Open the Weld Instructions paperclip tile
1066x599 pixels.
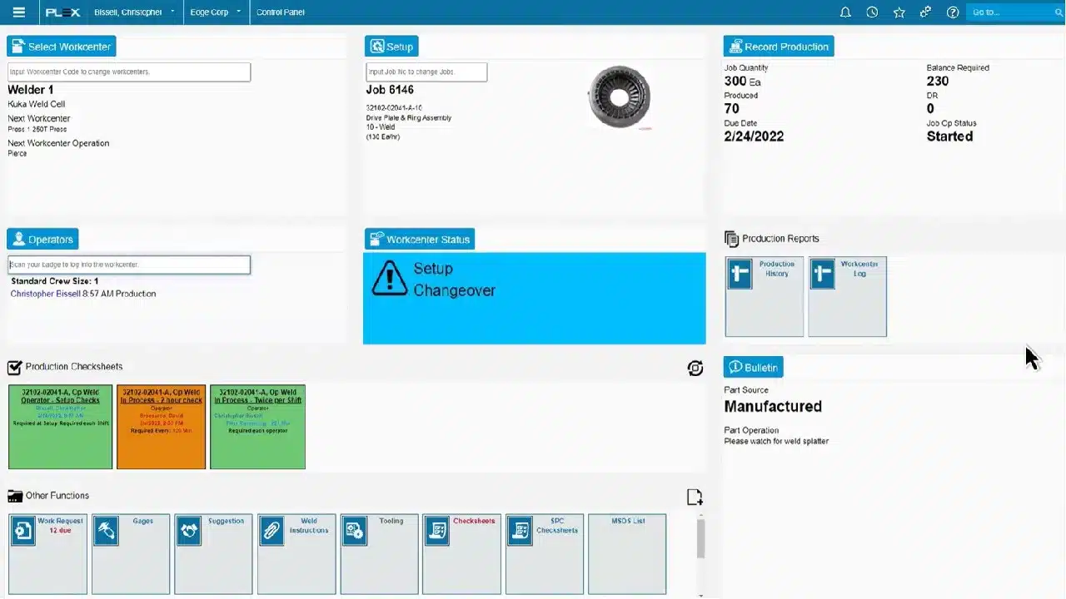[296, 553]
